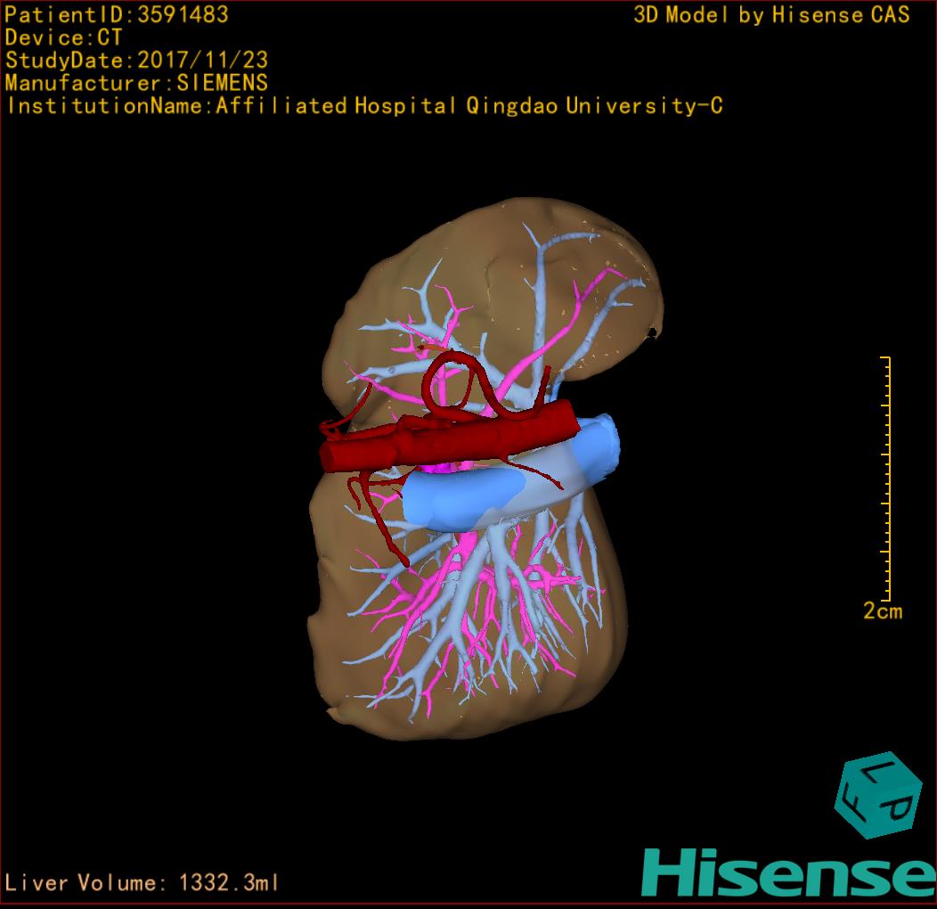937x909 pixels.
Task: Click the InstitutionName overlay text line
Action: click(365, 106)
